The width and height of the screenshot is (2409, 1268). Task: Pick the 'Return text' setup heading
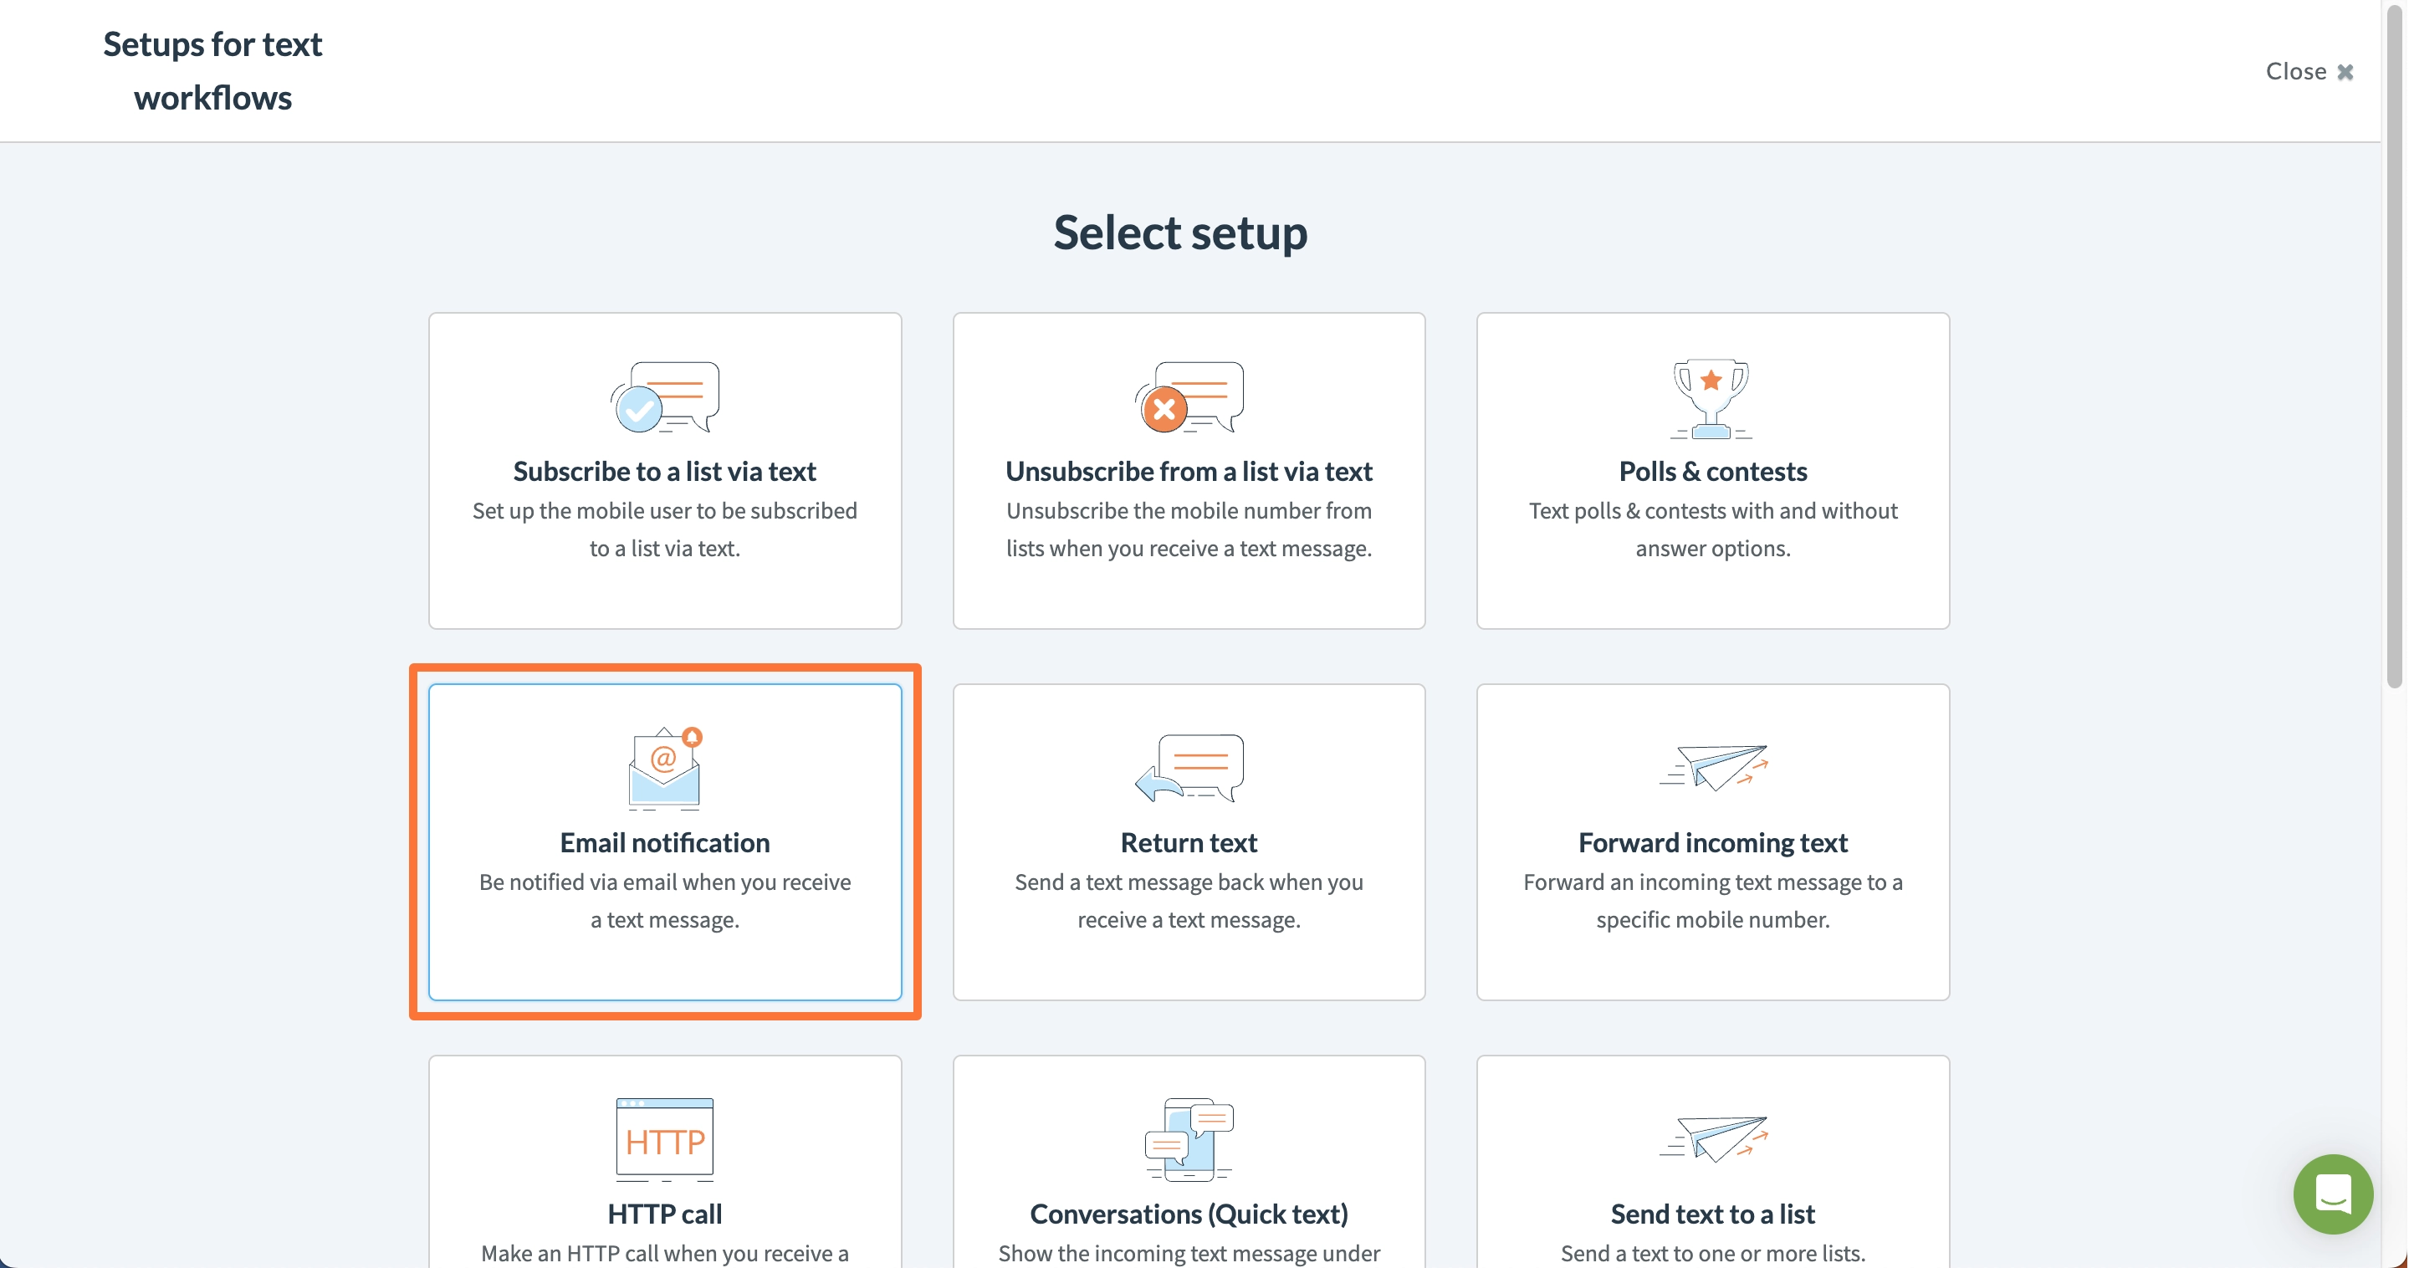tap(1189, 842)
